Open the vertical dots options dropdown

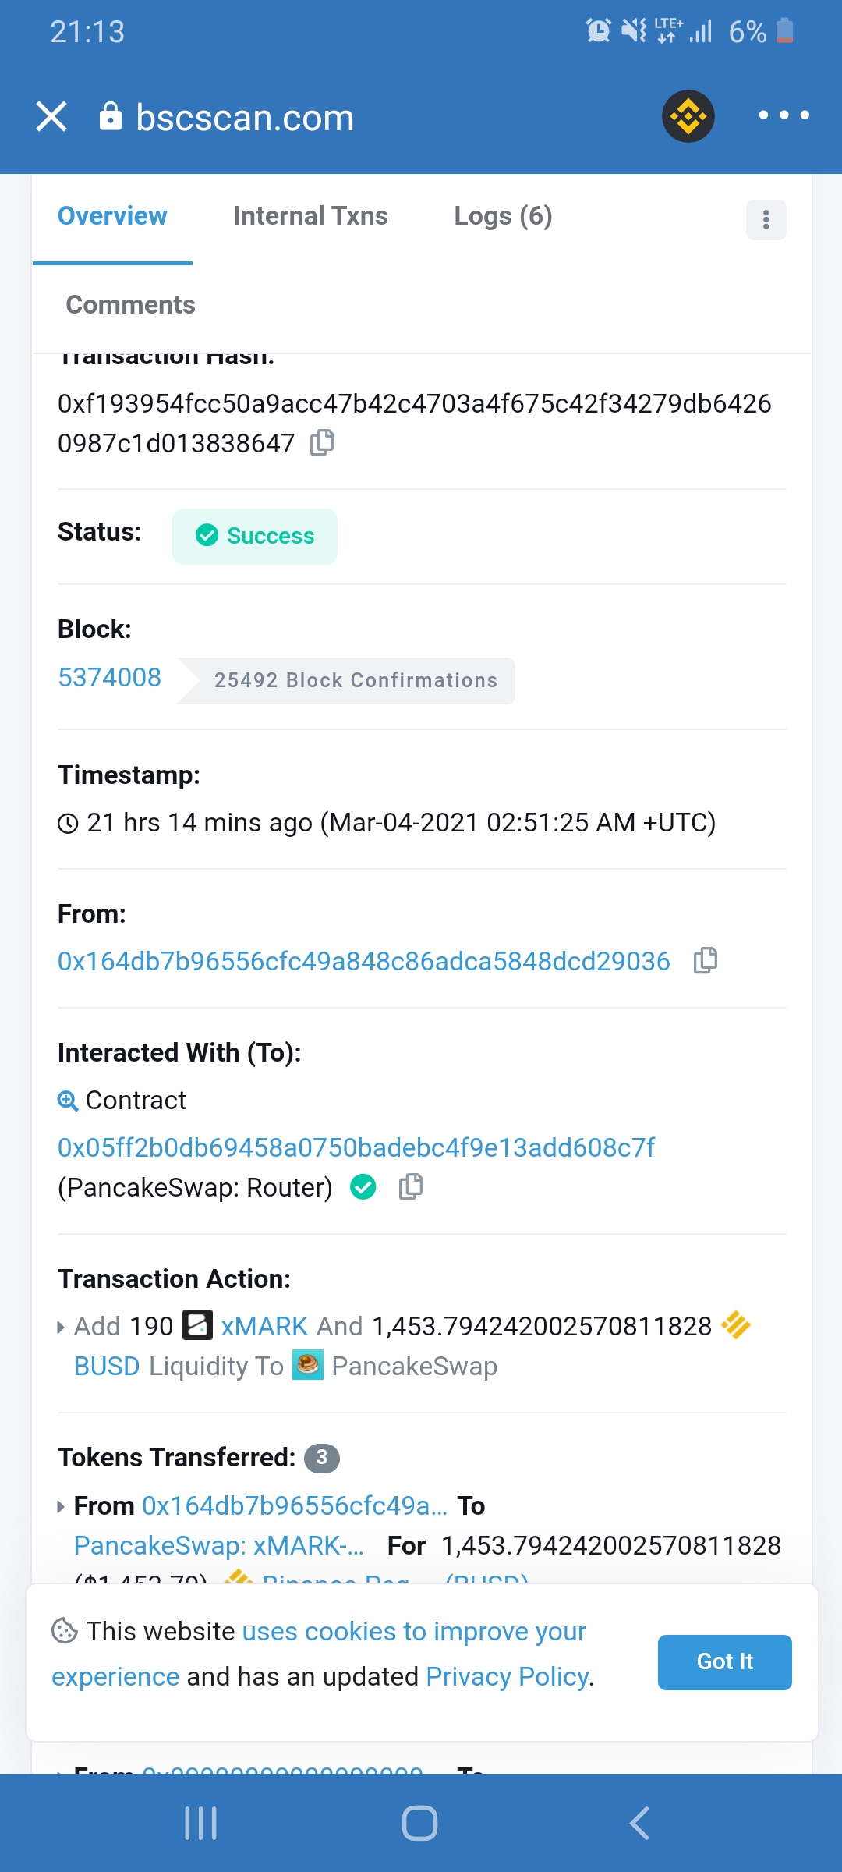point(766,220)
